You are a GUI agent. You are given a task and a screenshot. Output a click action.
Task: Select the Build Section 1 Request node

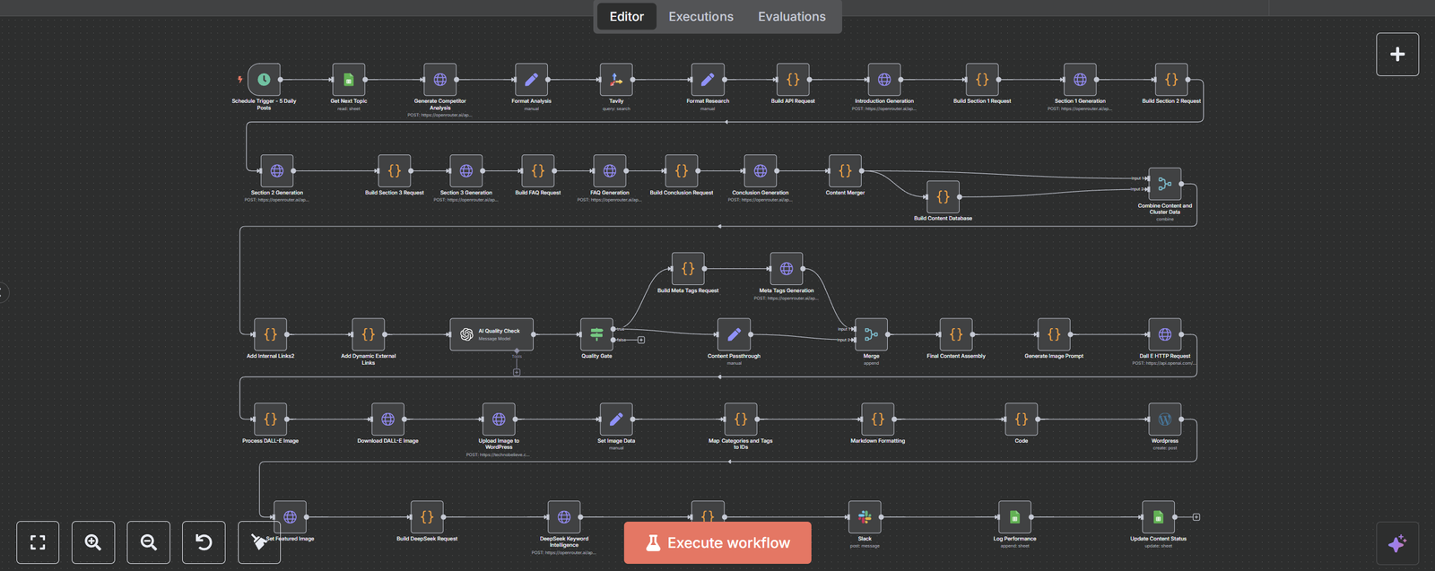coord(982,80)
